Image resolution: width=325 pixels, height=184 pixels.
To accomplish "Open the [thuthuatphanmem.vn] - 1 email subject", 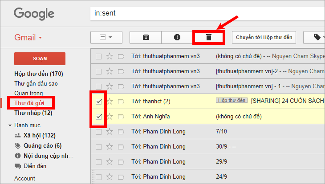I will point(248,86).
